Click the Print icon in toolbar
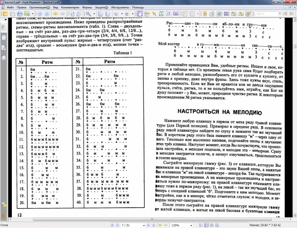The height and width of the screenshot is (228, 297). 20,14
